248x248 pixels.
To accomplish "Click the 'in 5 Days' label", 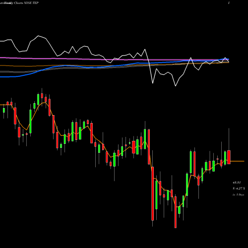I will click(x=238, y=195).
